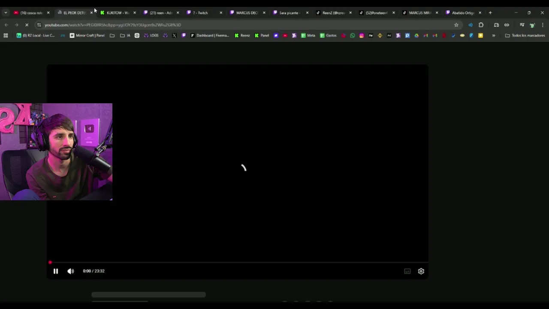Close the "EL PEOR DETE" tab

91,13
